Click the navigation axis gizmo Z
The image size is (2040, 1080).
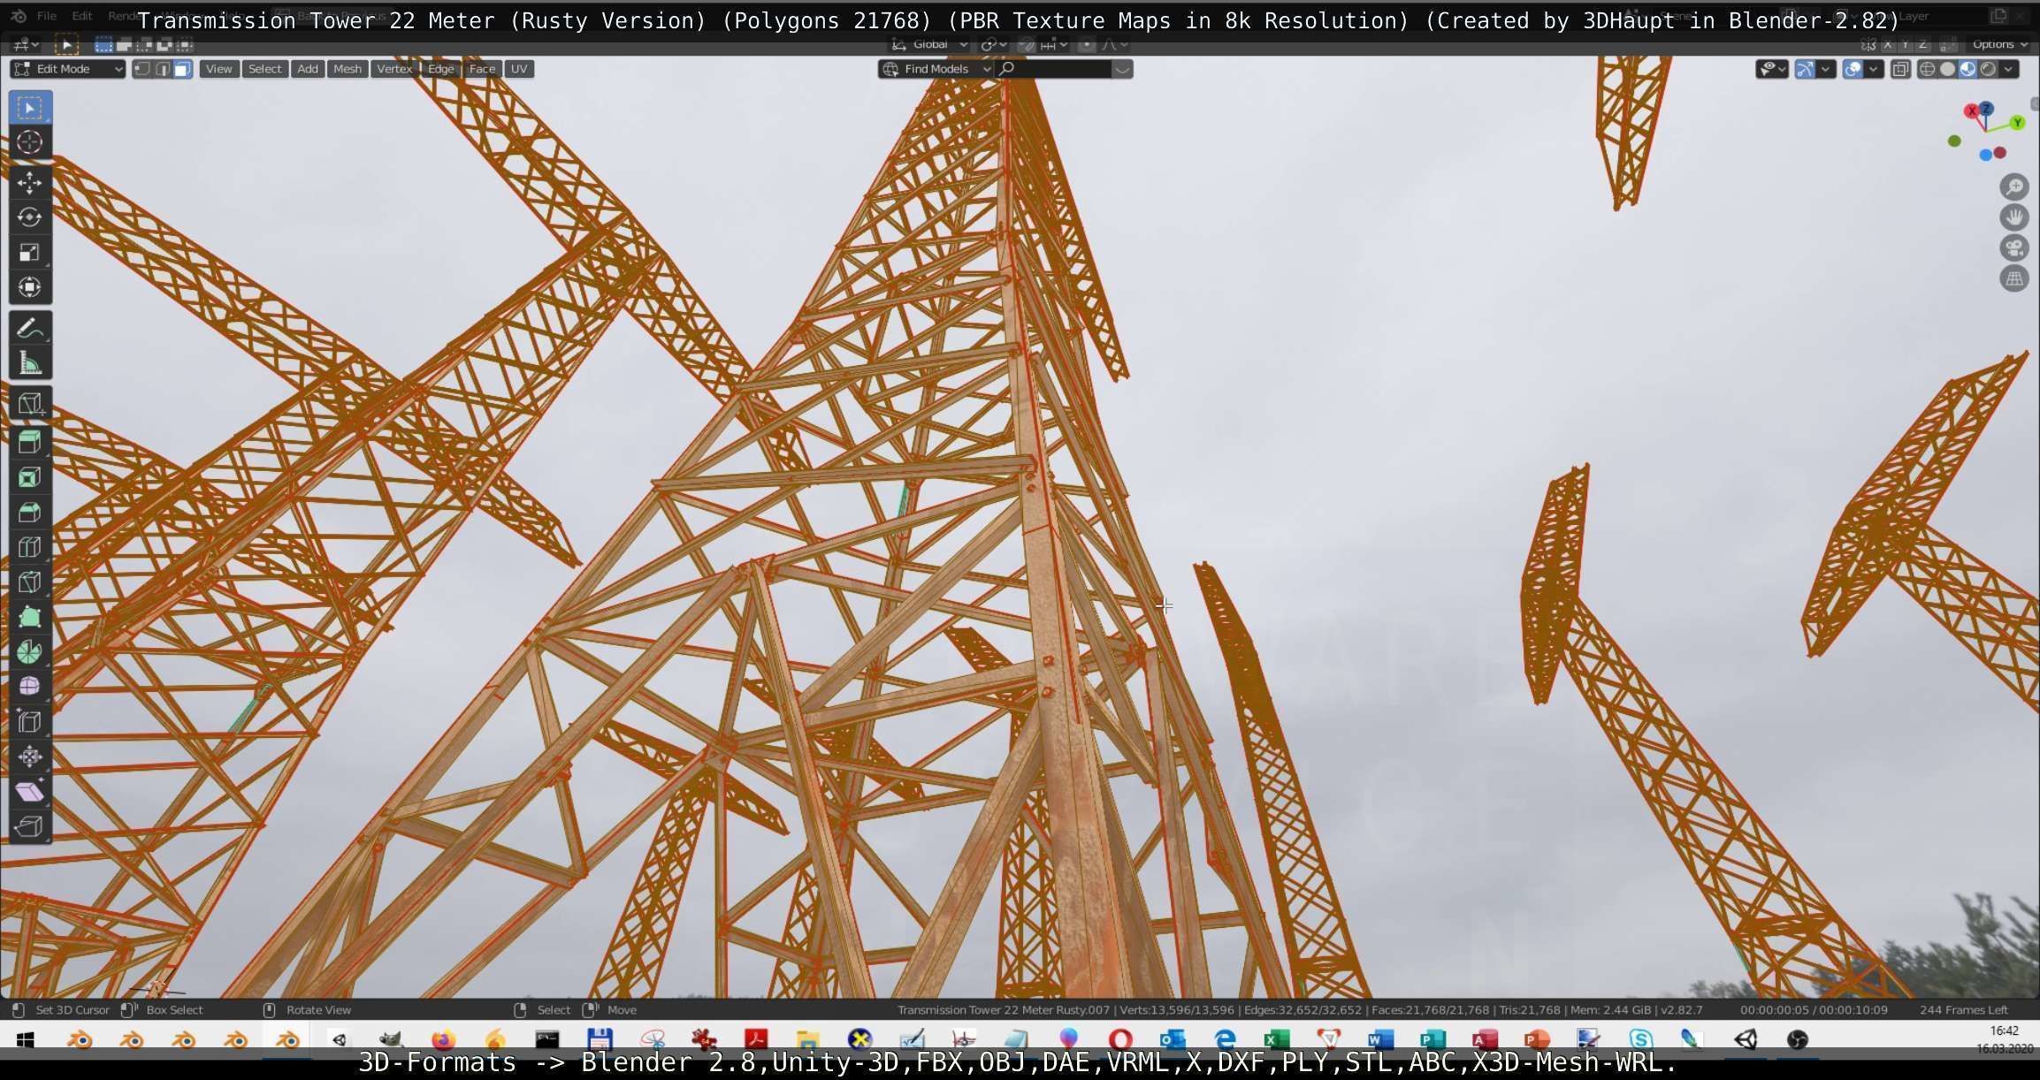pos(1986,108)
